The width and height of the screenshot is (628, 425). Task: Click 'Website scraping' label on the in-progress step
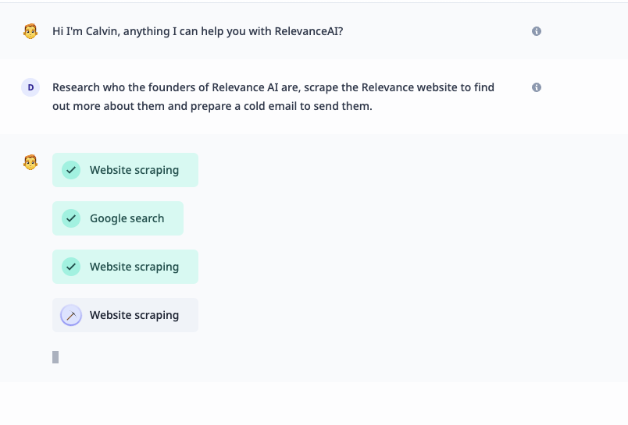tap(134, 315)
